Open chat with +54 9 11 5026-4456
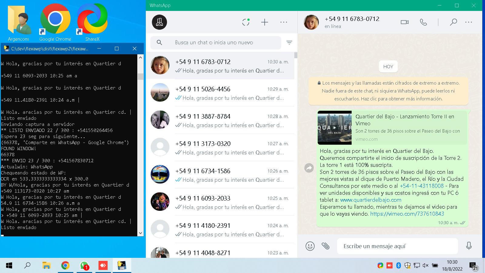 click(x=220, y=93)
